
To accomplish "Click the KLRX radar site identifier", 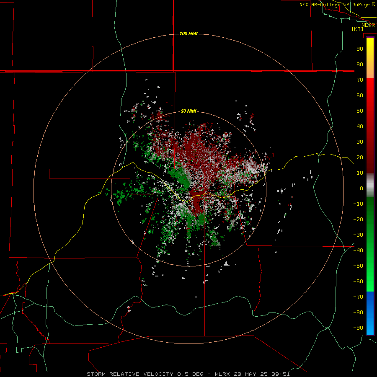I will (x=222, y=374).
